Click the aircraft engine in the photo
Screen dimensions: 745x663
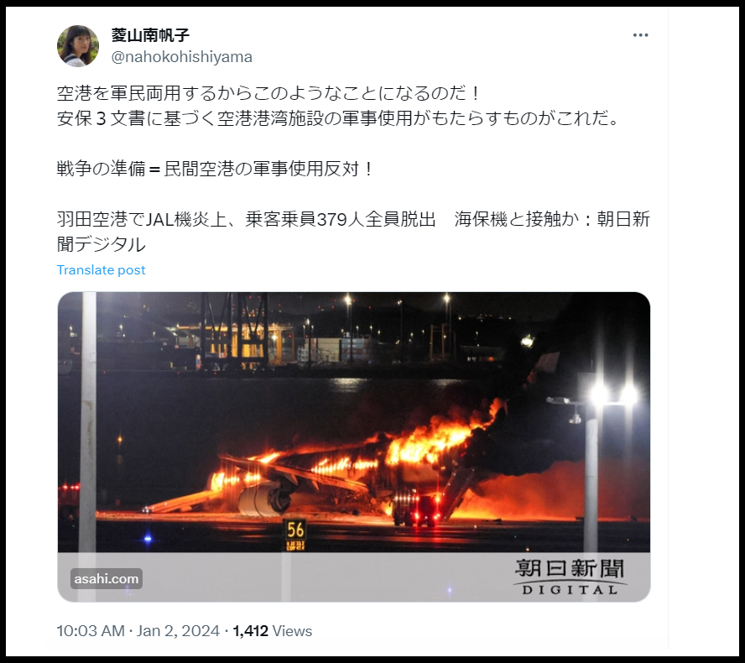coord(264,499)
